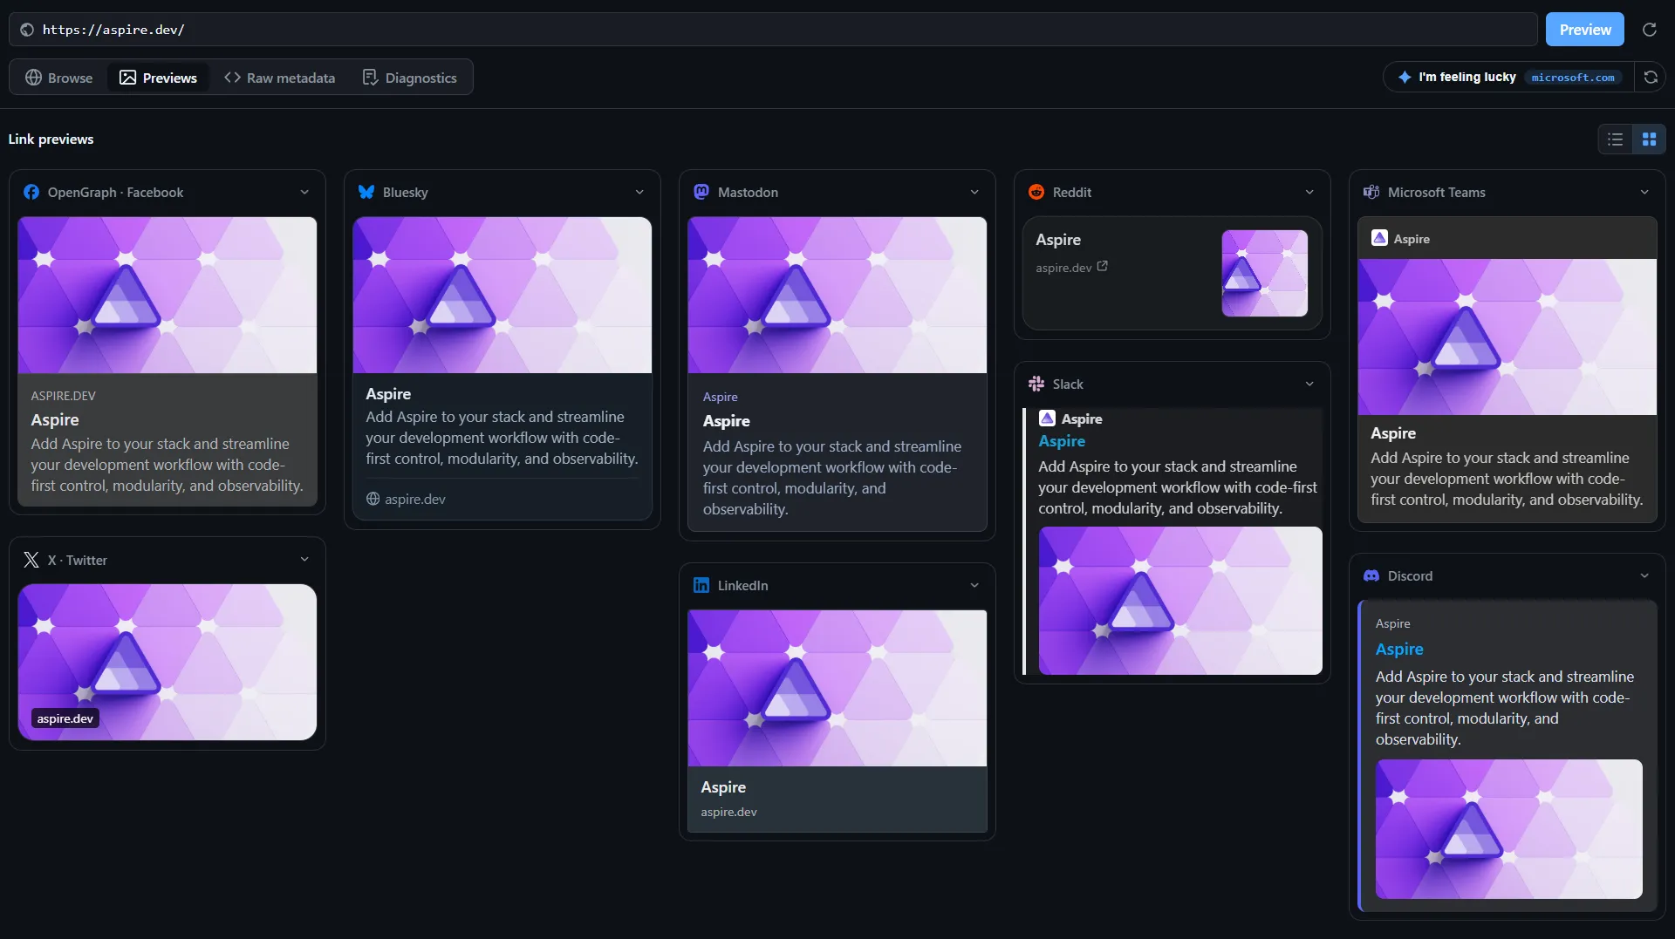
Task: Click small Aspire site name in Mastodon card
Action: 720,397
